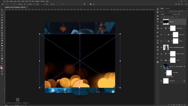Select the Frame tool

tap(2, 23)
